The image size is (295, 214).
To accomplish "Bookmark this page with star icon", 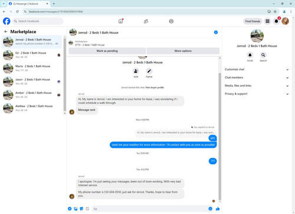I will [x=275, y=12].
